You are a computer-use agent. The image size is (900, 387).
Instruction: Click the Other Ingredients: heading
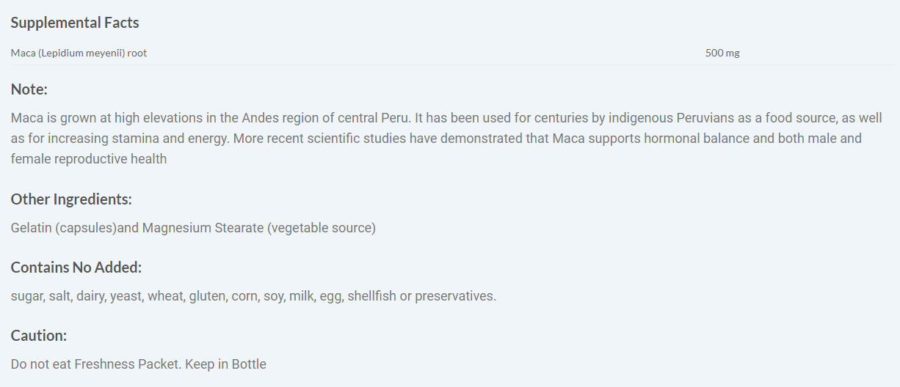[71, 199]
